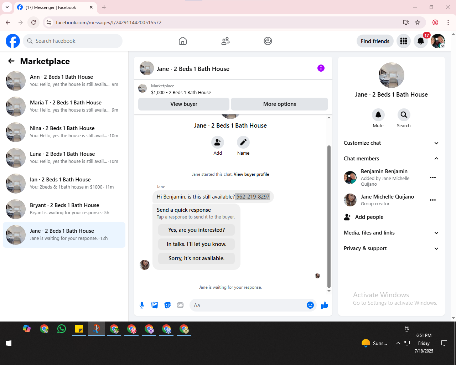
Task: Open the emoji picker in message box
Action: tap(310, 305)
